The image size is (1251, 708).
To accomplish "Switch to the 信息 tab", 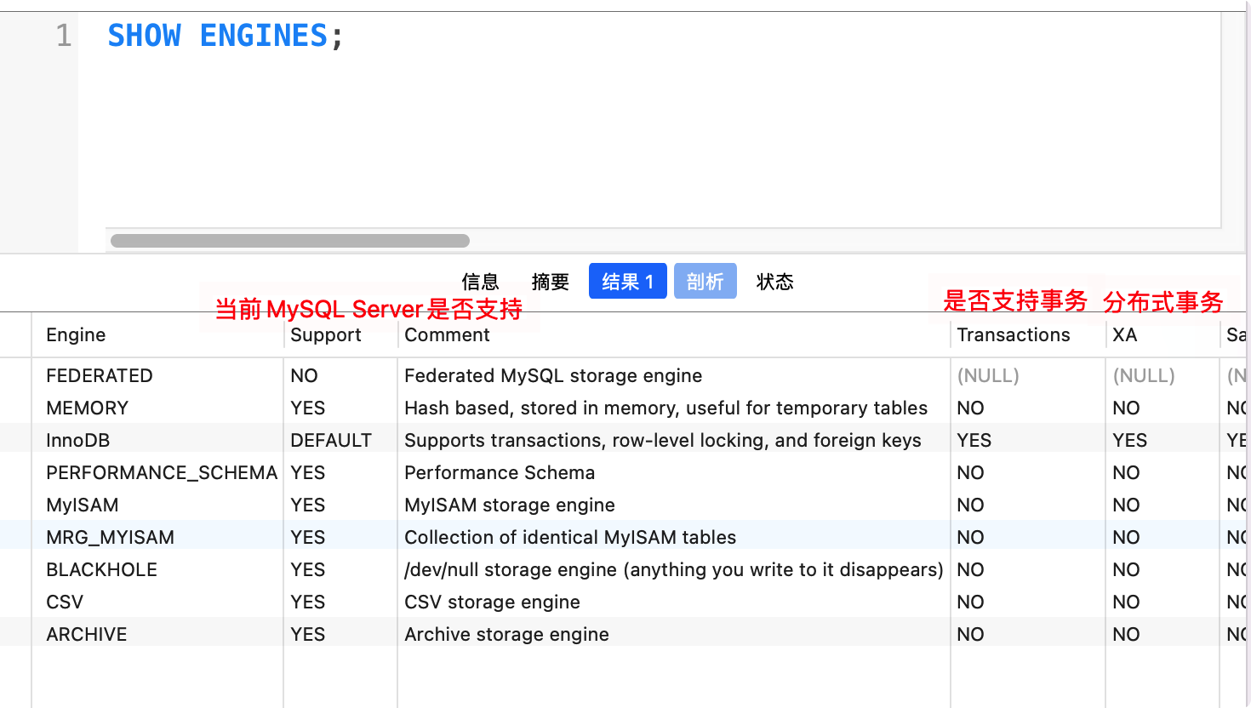I will (x=480, y=281).
